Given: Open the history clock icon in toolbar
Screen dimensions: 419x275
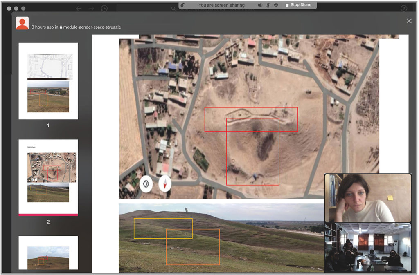Looking at the screenshot, I should point(104,9).
